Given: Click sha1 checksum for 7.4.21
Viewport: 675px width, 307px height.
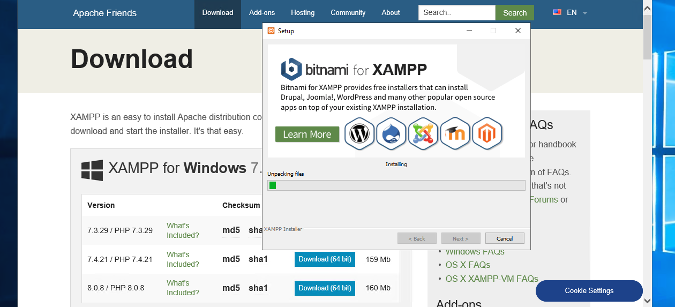Looking at the screenshot, I should pos(258,259).
